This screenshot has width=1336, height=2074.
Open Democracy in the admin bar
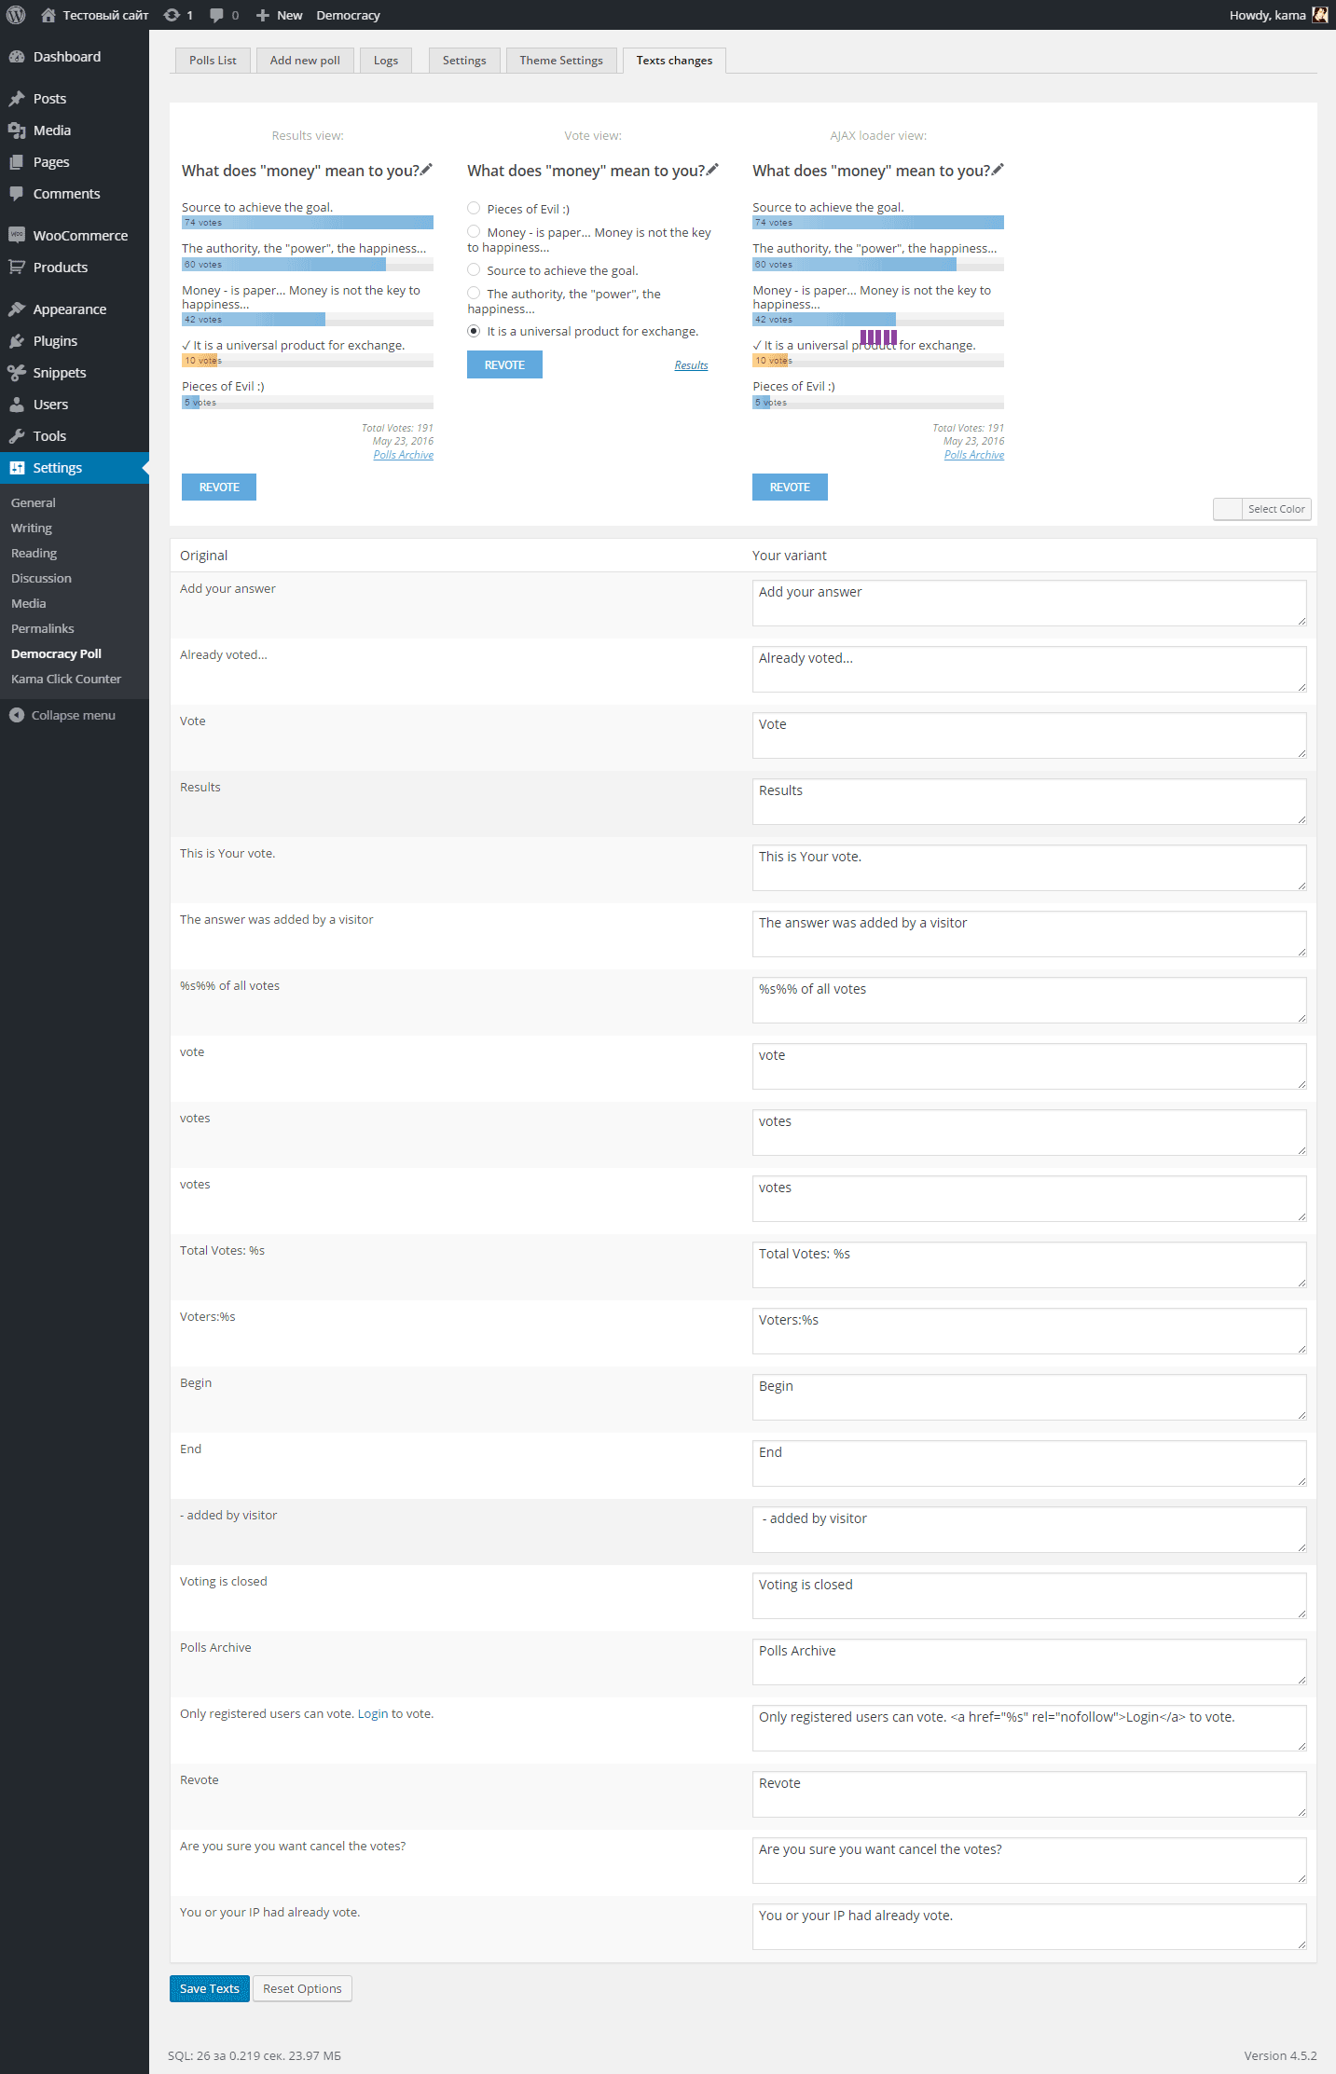pos(348,15)
